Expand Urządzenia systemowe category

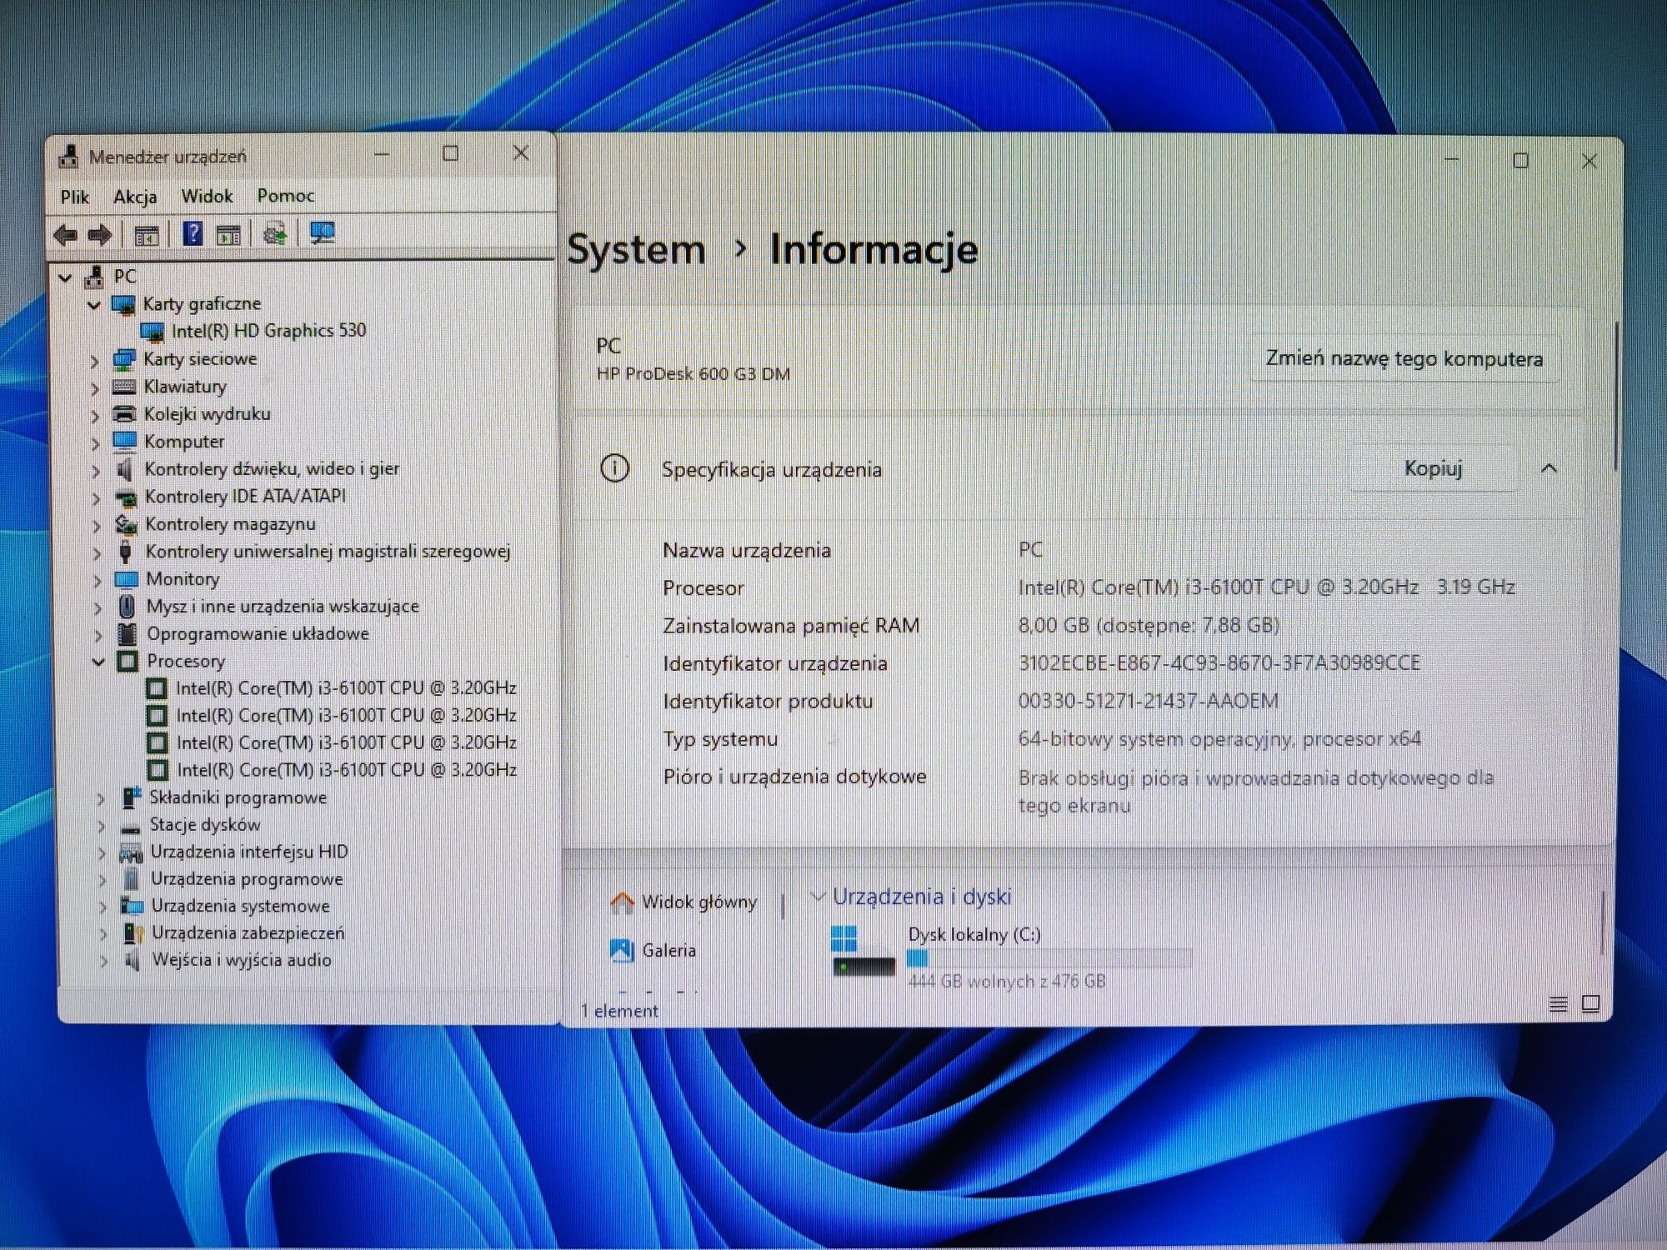click(x=103, y=907)
